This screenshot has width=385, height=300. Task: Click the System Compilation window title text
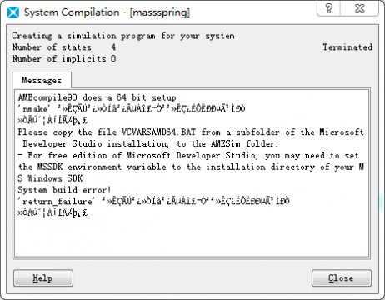pos(107,12)
